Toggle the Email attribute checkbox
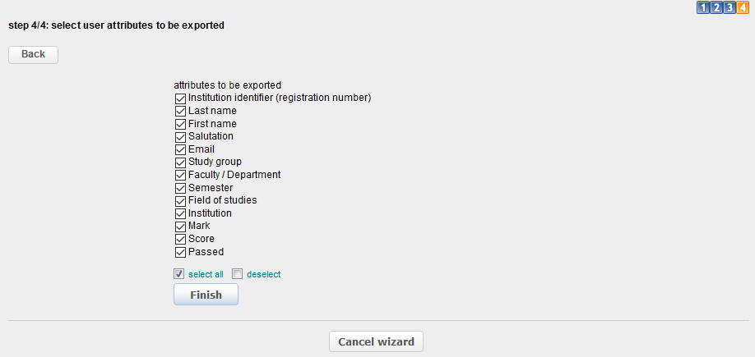This screenshot has height=357, width=755. (181, 149)
